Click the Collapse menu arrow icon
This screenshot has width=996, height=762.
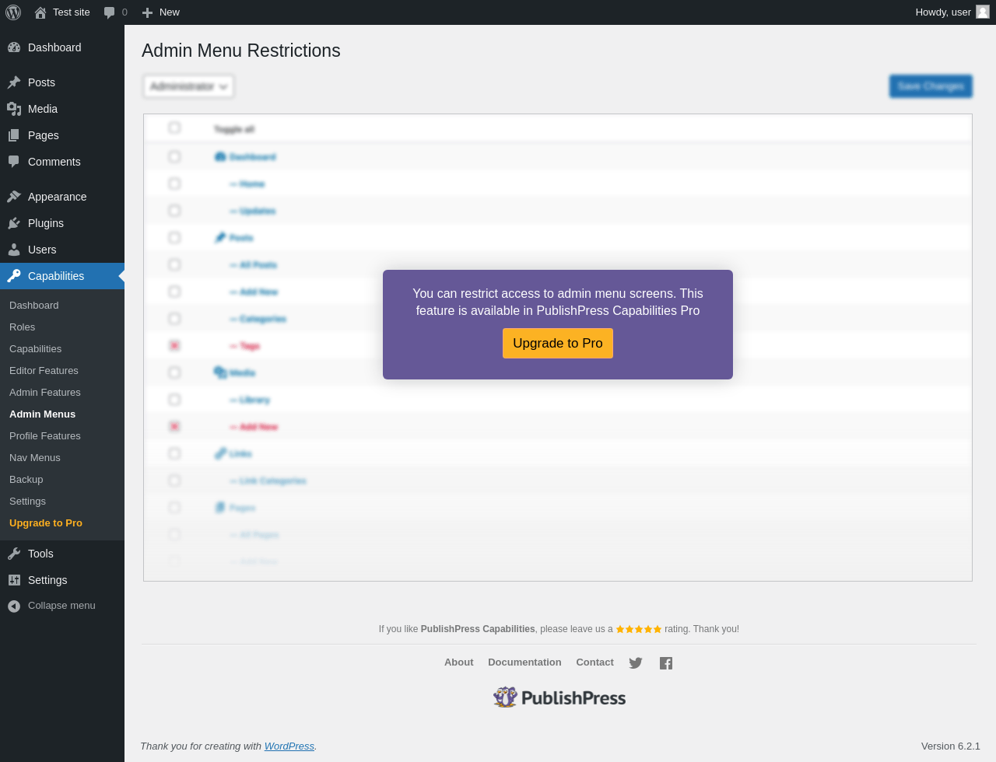tap(14, 606)
